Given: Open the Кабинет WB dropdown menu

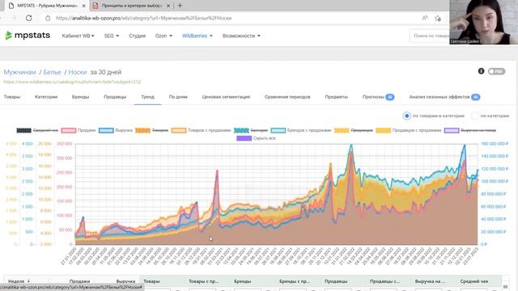Looking at the screenshot, I should (x=78, y=36).
